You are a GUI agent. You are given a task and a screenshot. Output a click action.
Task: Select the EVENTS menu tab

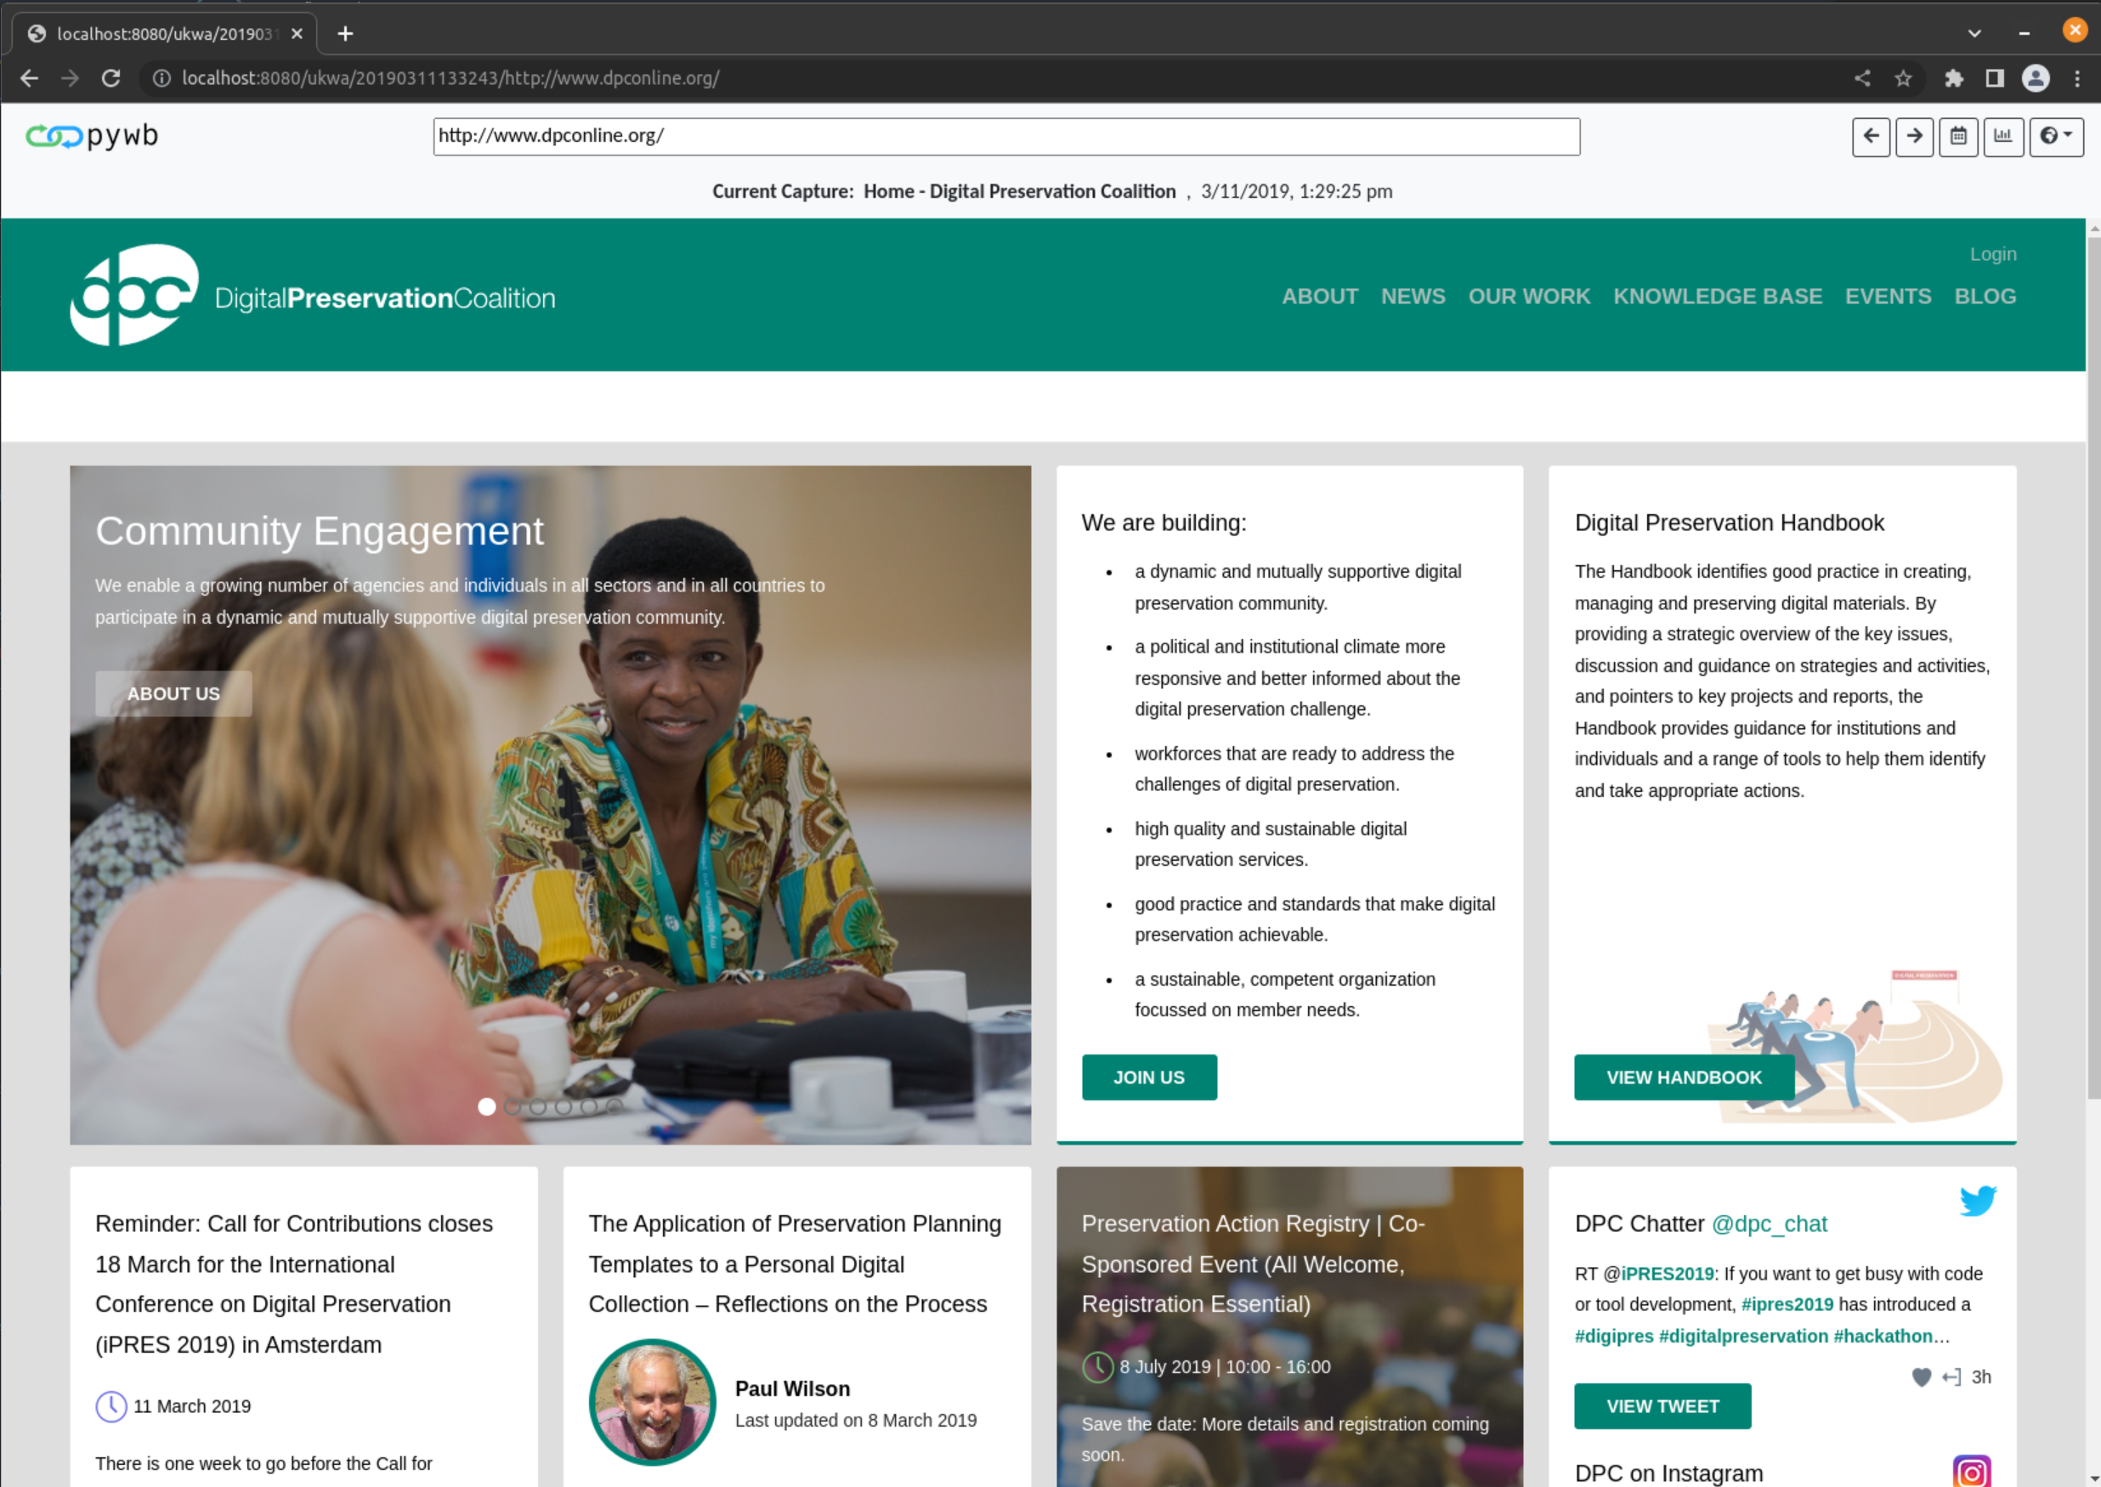(1889, 296)
